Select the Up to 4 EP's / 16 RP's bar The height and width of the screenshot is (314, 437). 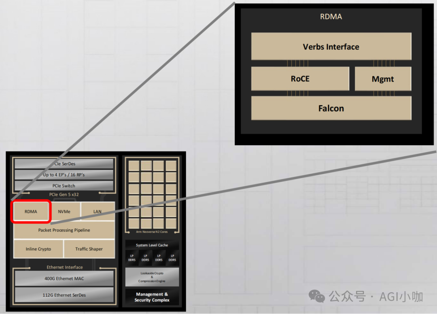tap(64, 175)
